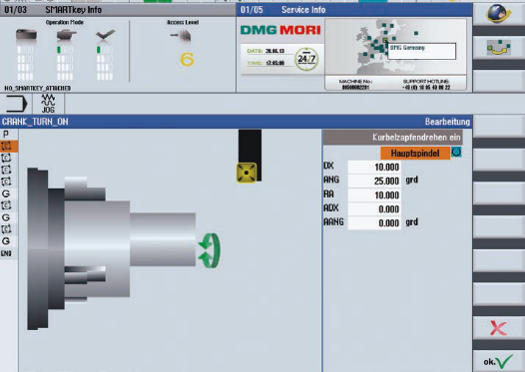
Task: Toggle the blue spindle selector circle
Action: pyautogui.click(x=456, y=153)
